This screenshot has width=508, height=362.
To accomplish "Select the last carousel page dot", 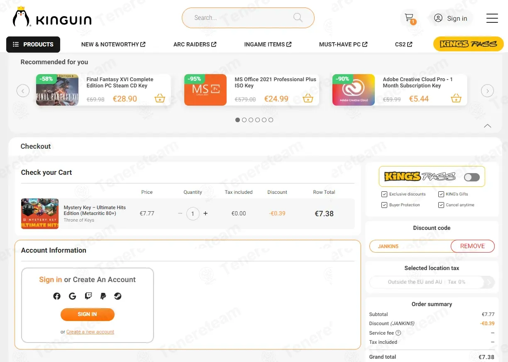I will 271,120.
